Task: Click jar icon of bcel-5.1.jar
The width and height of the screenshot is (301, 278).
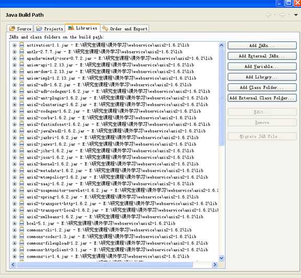Action: point(22,224)
